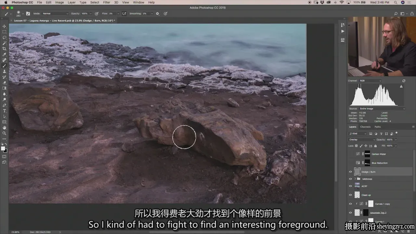Hide the Curves 1 copy layer
The width and height of the screenshot is (416, 234).
coord(350,204)
